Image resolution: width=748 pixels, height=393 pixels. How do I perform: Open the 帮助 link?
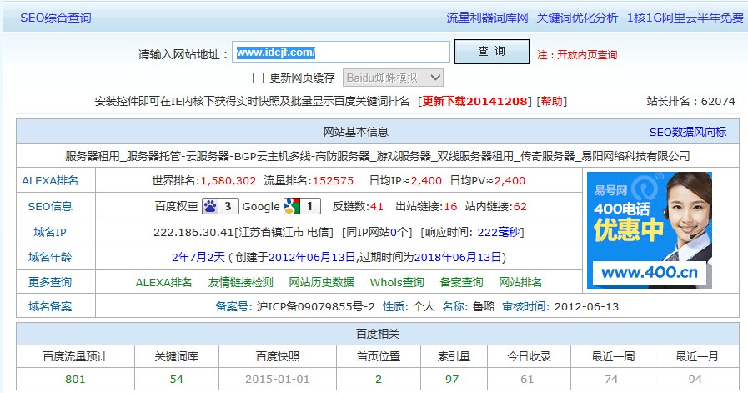[x=551, y=101]
